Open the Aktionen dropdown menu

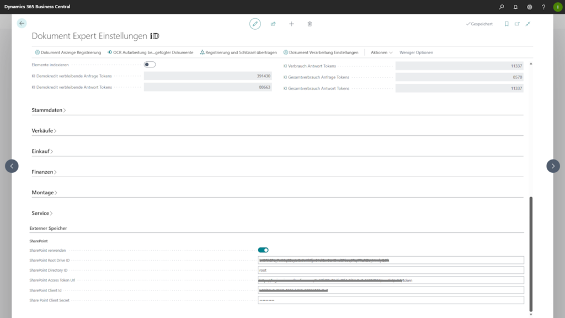(x=381, y=52)
